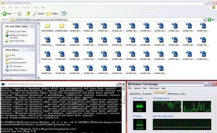Image resolution: width=217 pixels, height=133 pixels.
Task: Click the Forward arrow button in Explorer
Action: pyautogui.click(x=19, y=13)
